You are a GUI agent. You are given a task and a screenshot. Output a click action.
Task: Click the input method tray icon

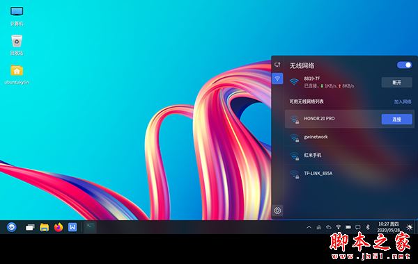[318, 227]
